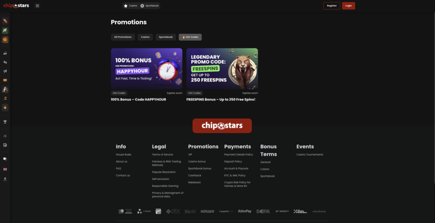Open Rakeback link
Image resolution: width=435 pixels, height=223 pixels.
point(195,182)
